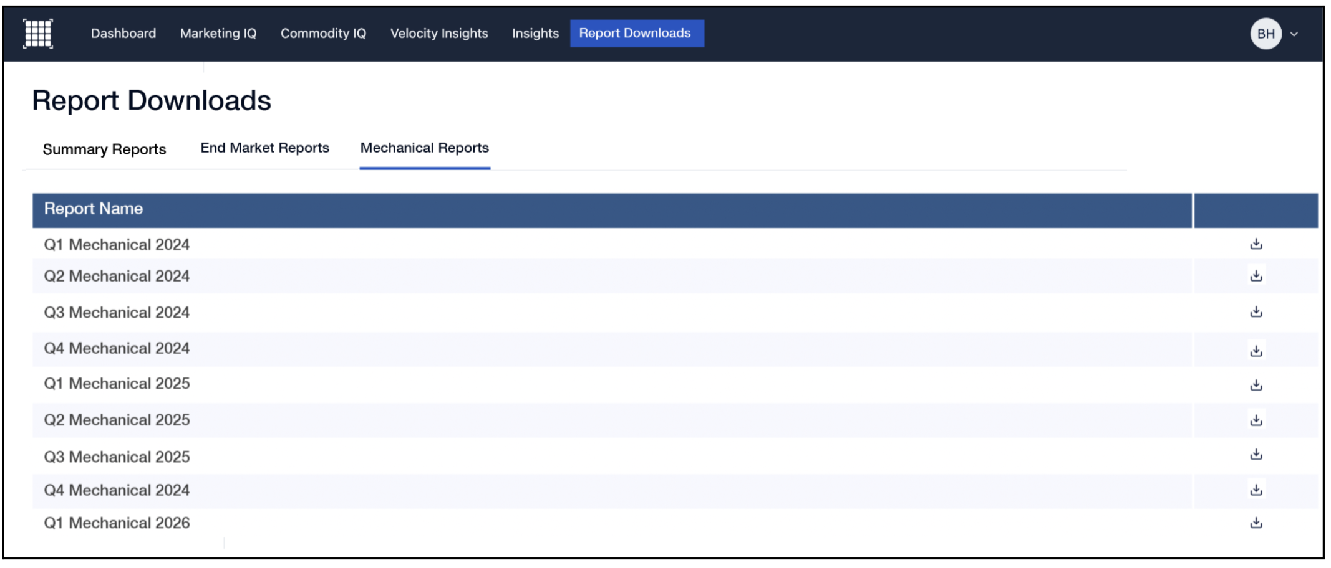This screenshot has height=568, width=1331.
Task: Download the Q2 Mechanical 2024 report
Action: (x=1256, y=276)
